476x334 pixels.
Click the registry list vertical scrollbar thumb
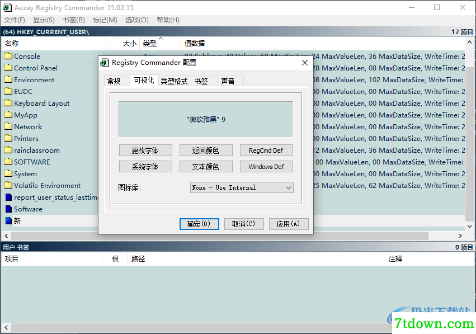coord(469,144)
